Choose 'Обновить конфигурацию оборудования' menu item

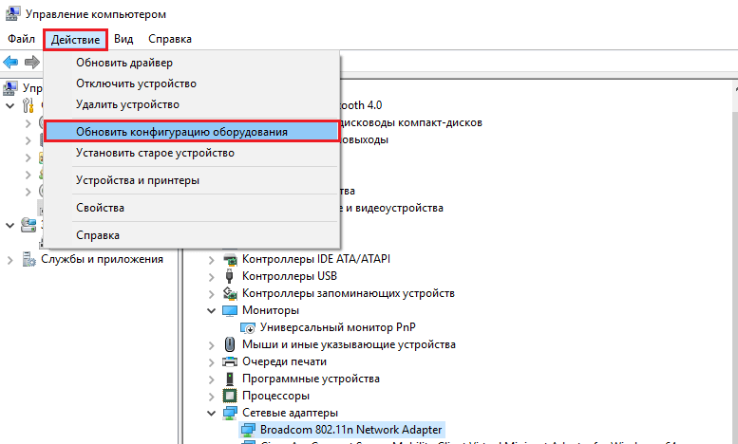(x=181, y=132)
